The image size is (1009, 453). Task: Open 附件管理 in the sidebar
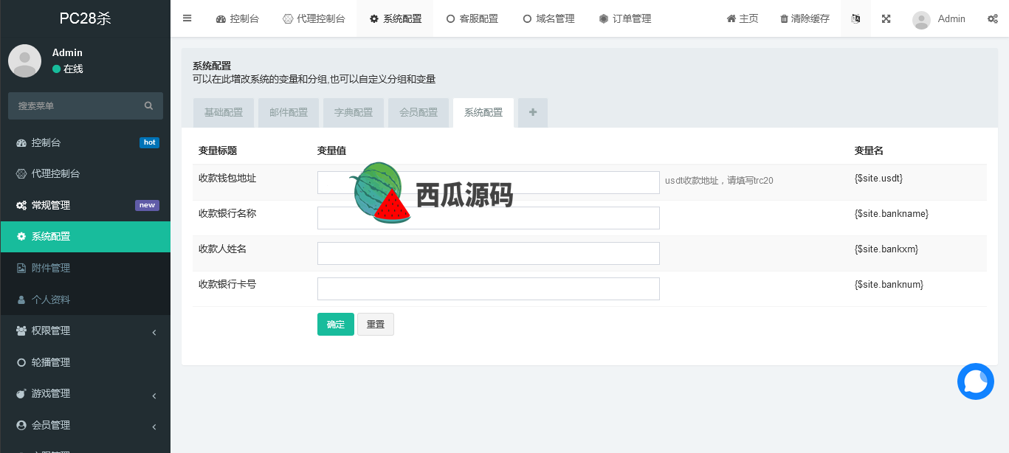(x=85, y=268)
